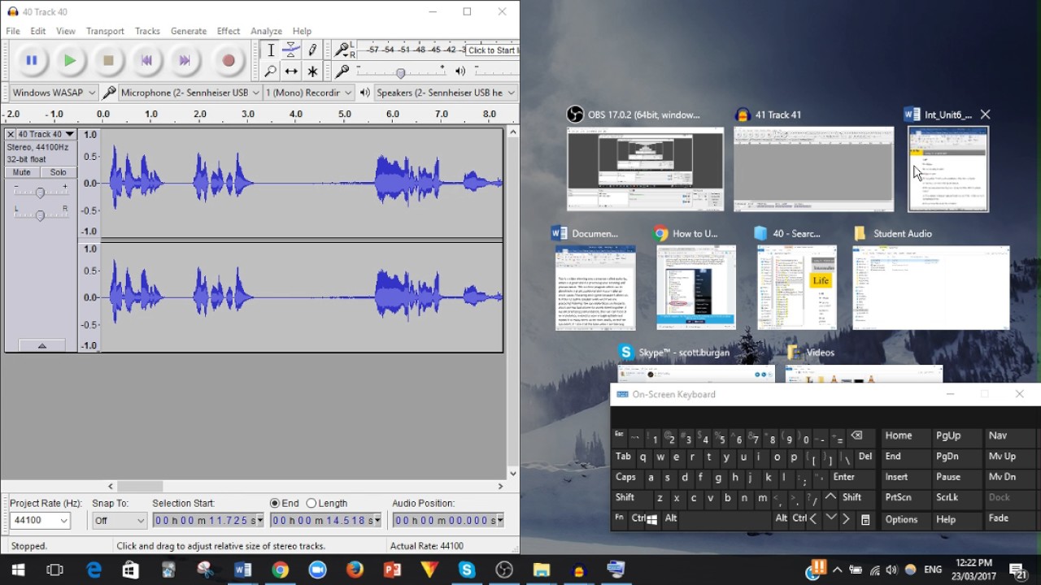Open the File menu
This screenshot has height=585, width=1041.
tap(13, 31)
